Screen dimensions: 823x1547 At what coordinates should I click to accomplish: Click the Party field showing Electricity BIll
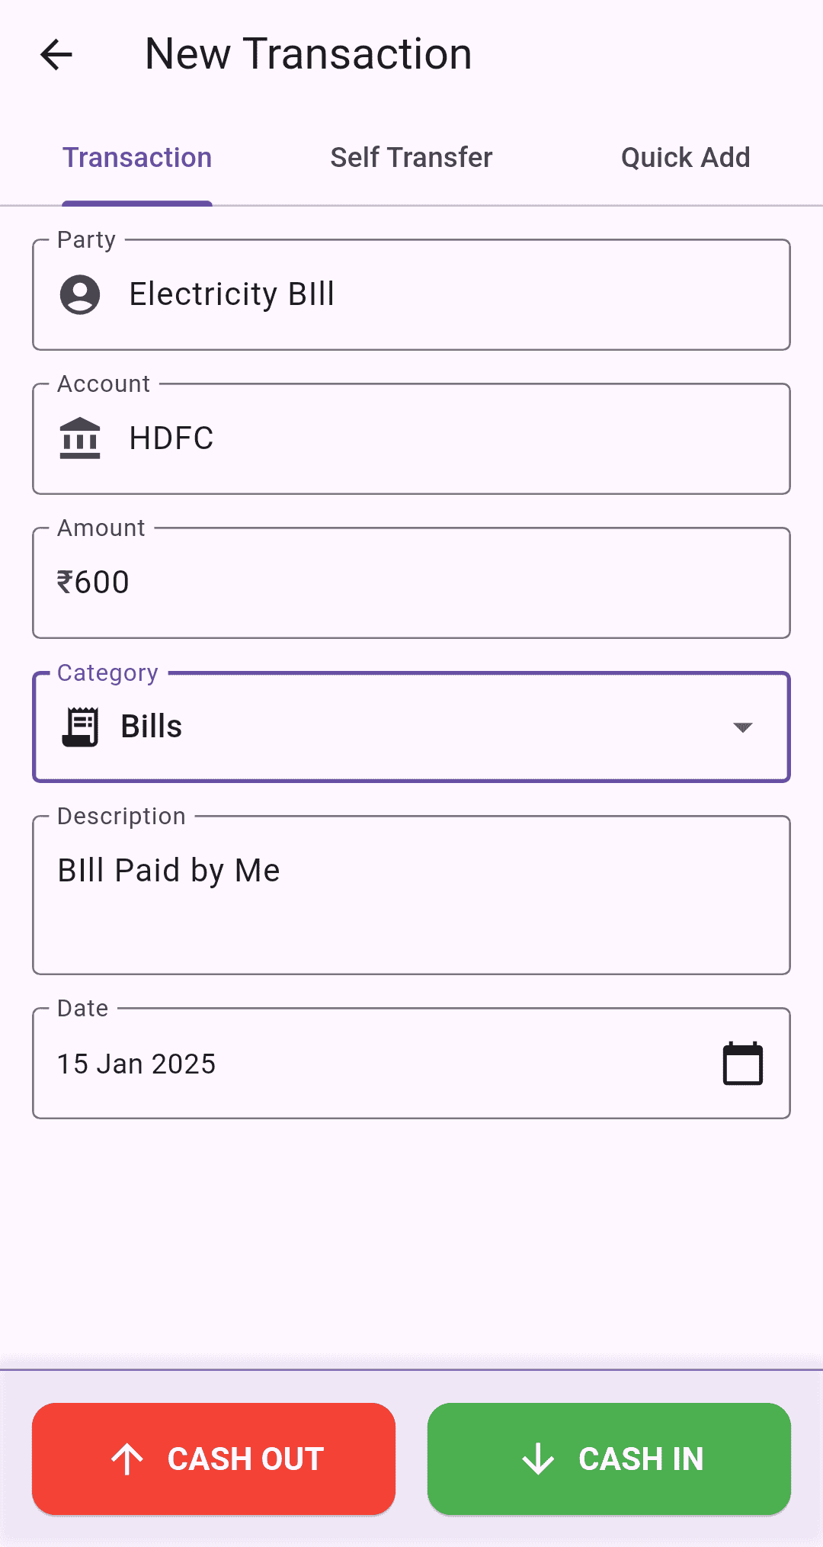pyautogui.click(x=411, y=294)
